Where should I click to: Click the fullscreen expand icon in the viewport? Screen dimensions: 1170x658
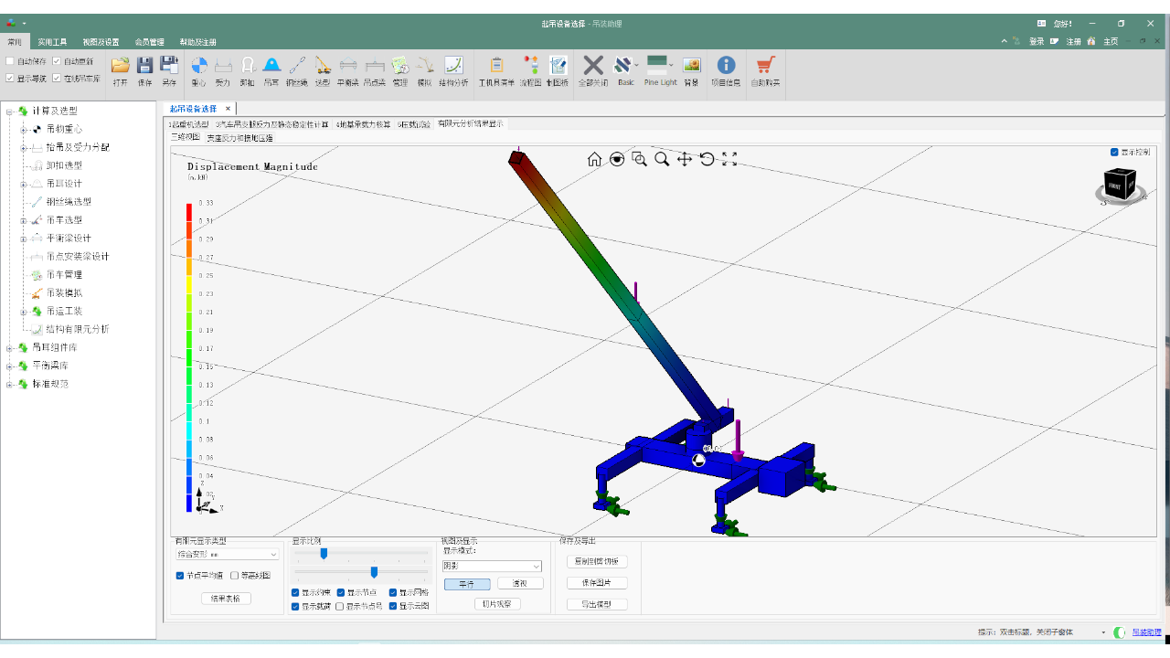point(729,159)
